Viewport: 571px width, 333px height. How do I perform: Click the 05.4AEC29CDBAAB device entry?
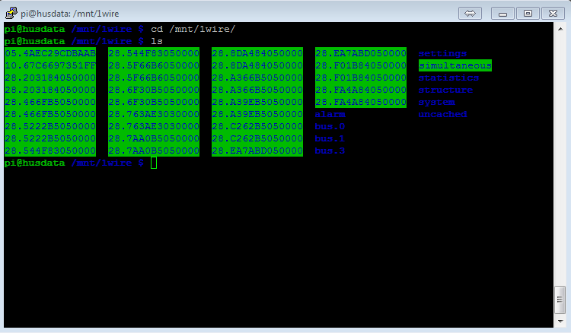click(x=50, y=53)
